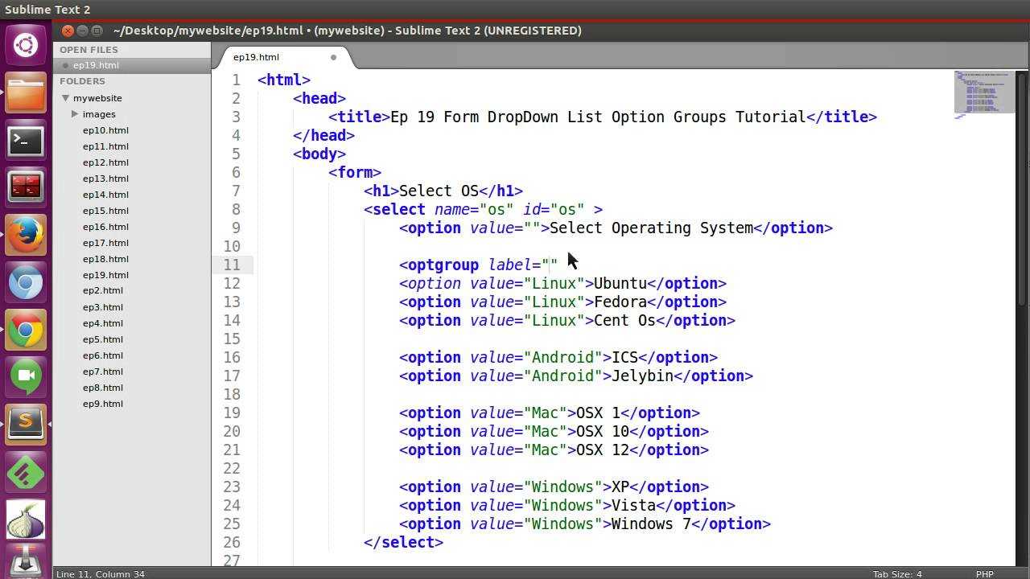The height and width of the screenshot is (579, 1030).
Task: Click the editor vertical scrollbar
Action: click(x=1022, y=189)
